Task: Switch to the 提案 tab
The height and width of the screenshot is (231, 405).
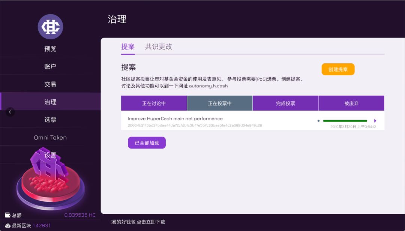Action: (128, 46)
